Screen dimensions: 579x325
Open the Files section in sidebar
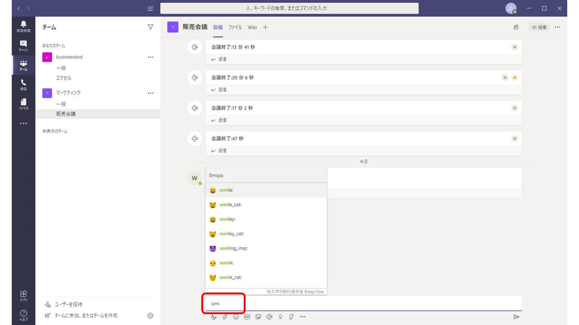(24, 104)
